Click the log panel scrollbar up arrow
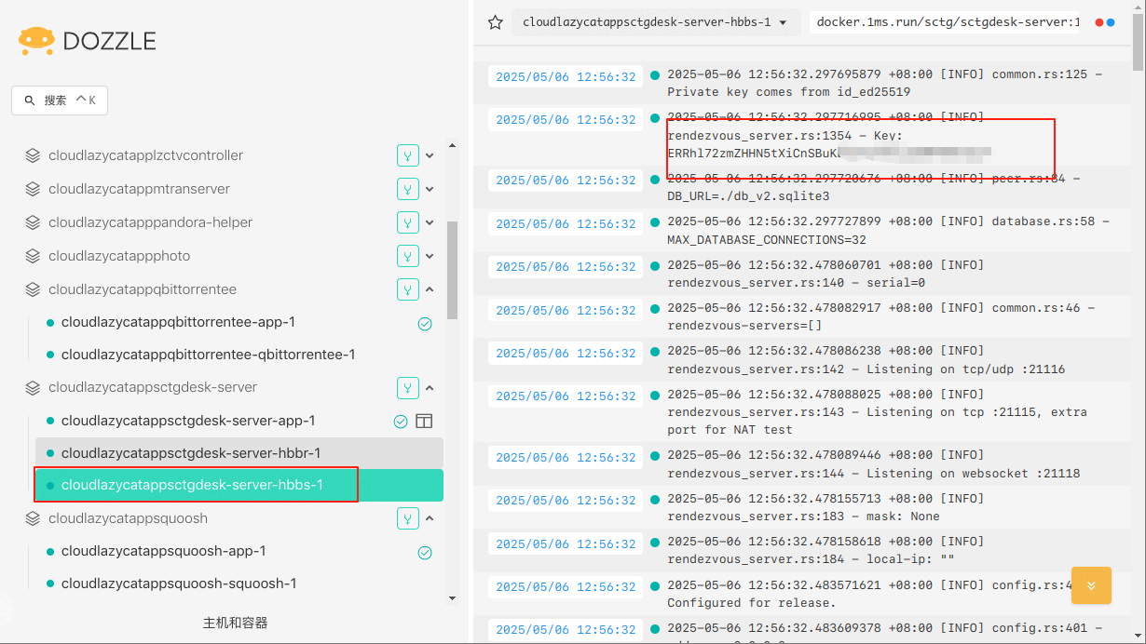The image size is (1146, 644). pos(1138,6)
